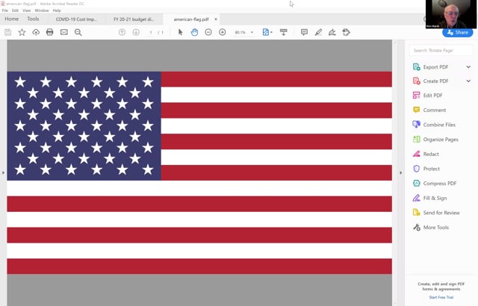Open Compress PDF tool
The image size is (478, 306).
pos(435,184)
